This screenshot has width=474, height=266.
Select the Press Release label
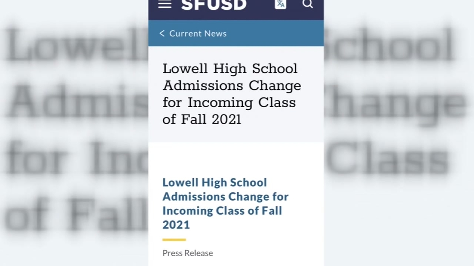188,253
